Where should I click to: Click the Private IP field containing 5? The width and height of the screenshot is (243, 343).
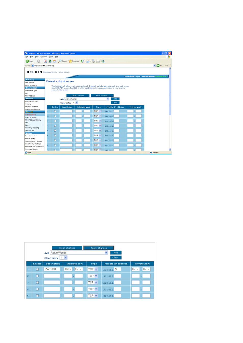117,269
